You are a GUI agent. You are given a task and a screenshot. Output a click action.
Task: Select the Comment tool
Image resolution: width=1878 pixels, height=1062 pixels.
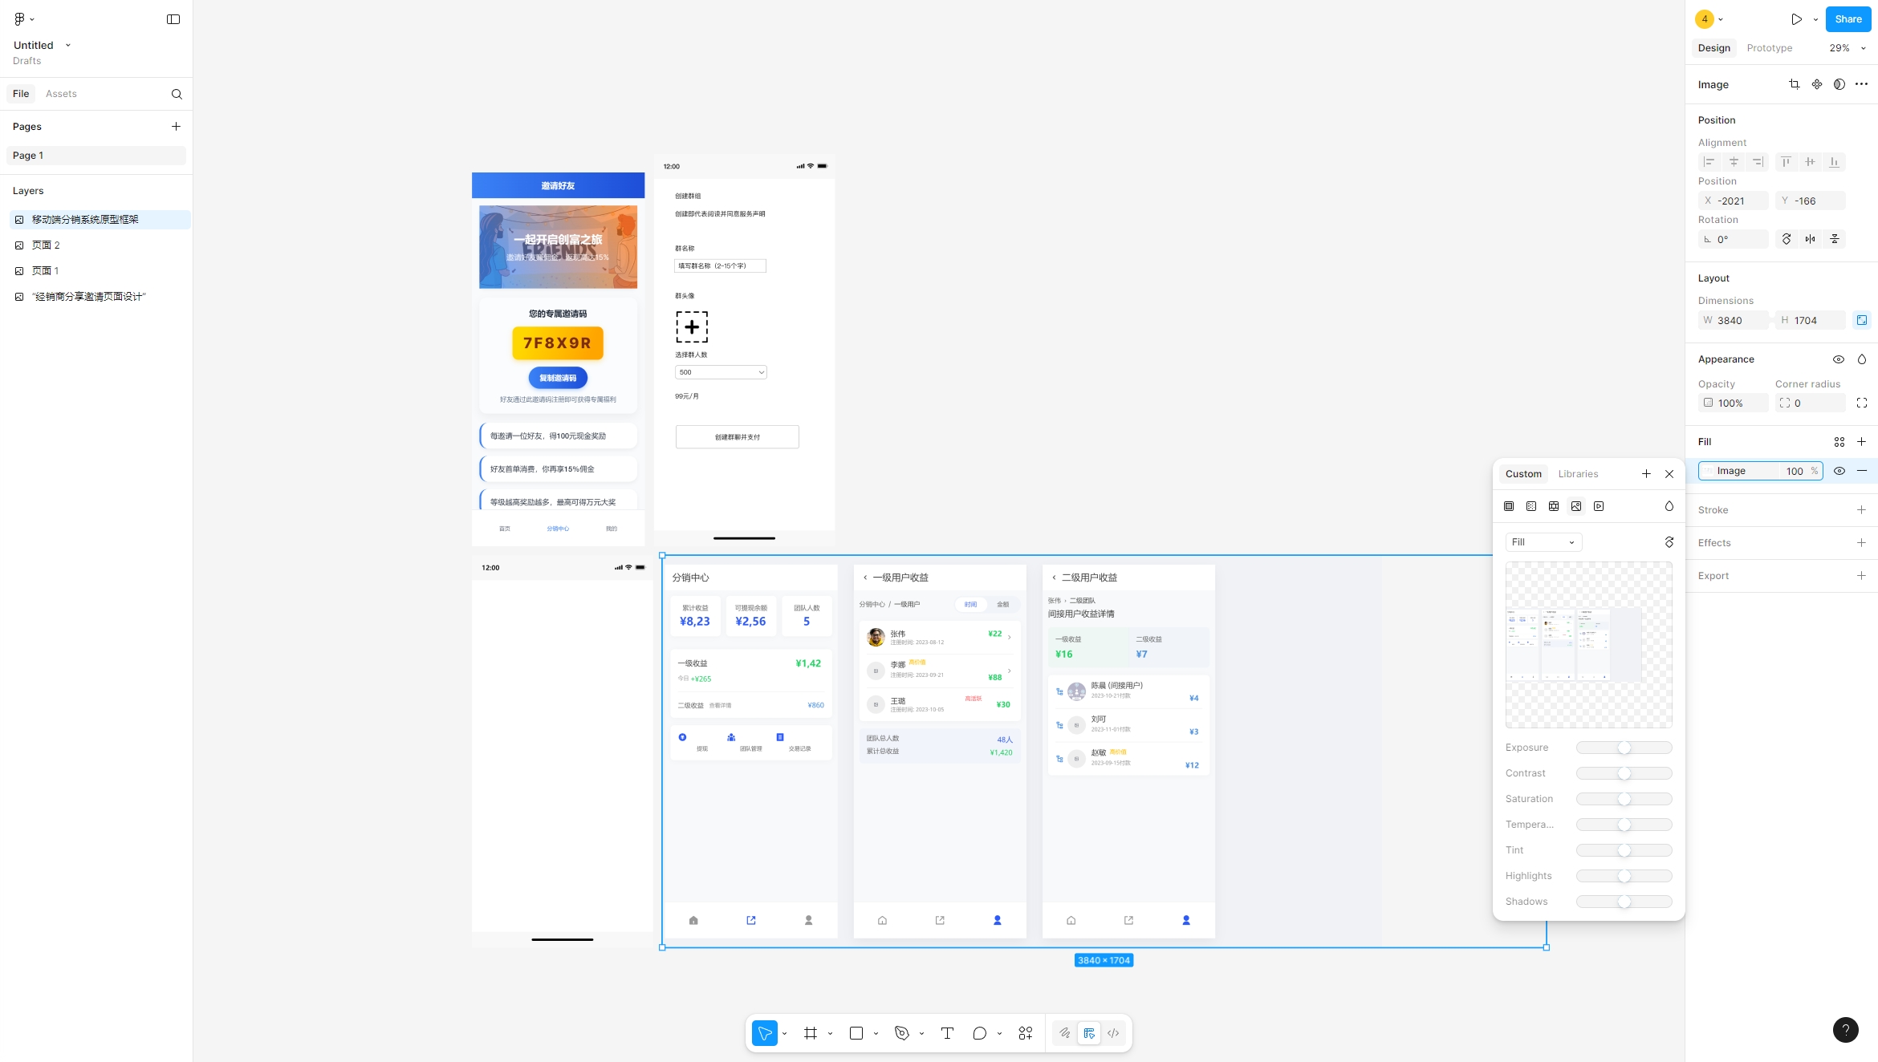point(979,1033)
